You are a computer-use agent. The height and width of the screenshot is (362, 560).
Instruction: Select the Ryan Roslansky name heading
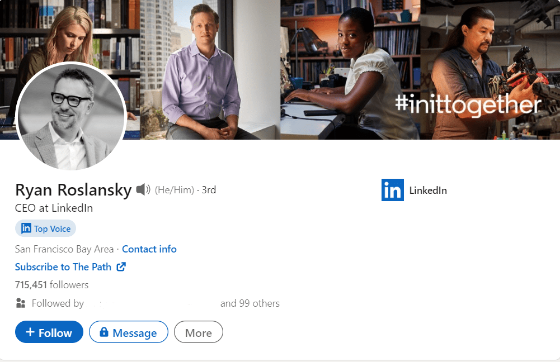(73, 190)
